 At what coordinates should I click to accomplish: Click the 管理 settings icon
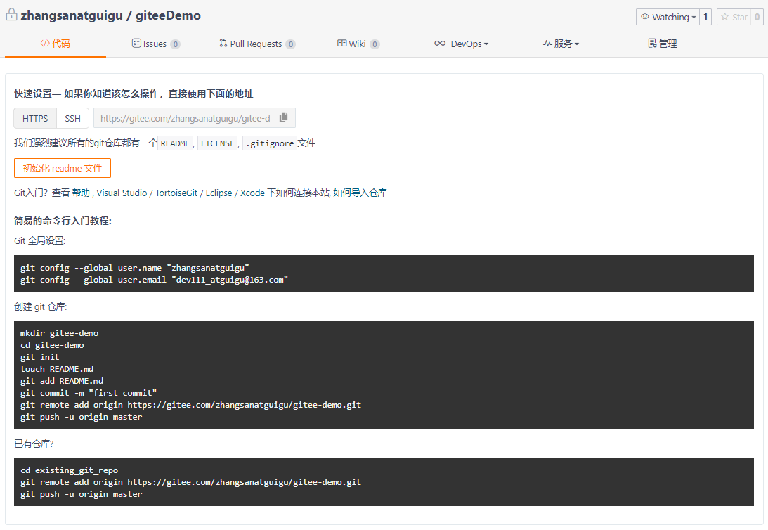pyautogui.click(x=652, y=43)
